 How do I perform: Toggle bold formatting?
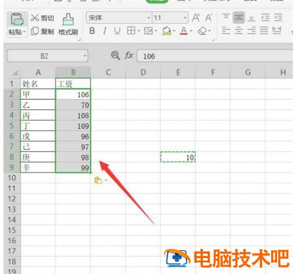[92, 31]
